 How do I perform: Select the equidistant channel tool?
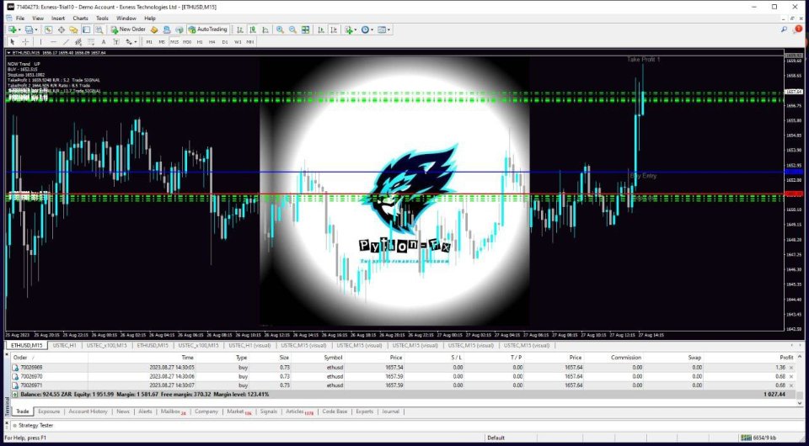[x=78, y=42]
